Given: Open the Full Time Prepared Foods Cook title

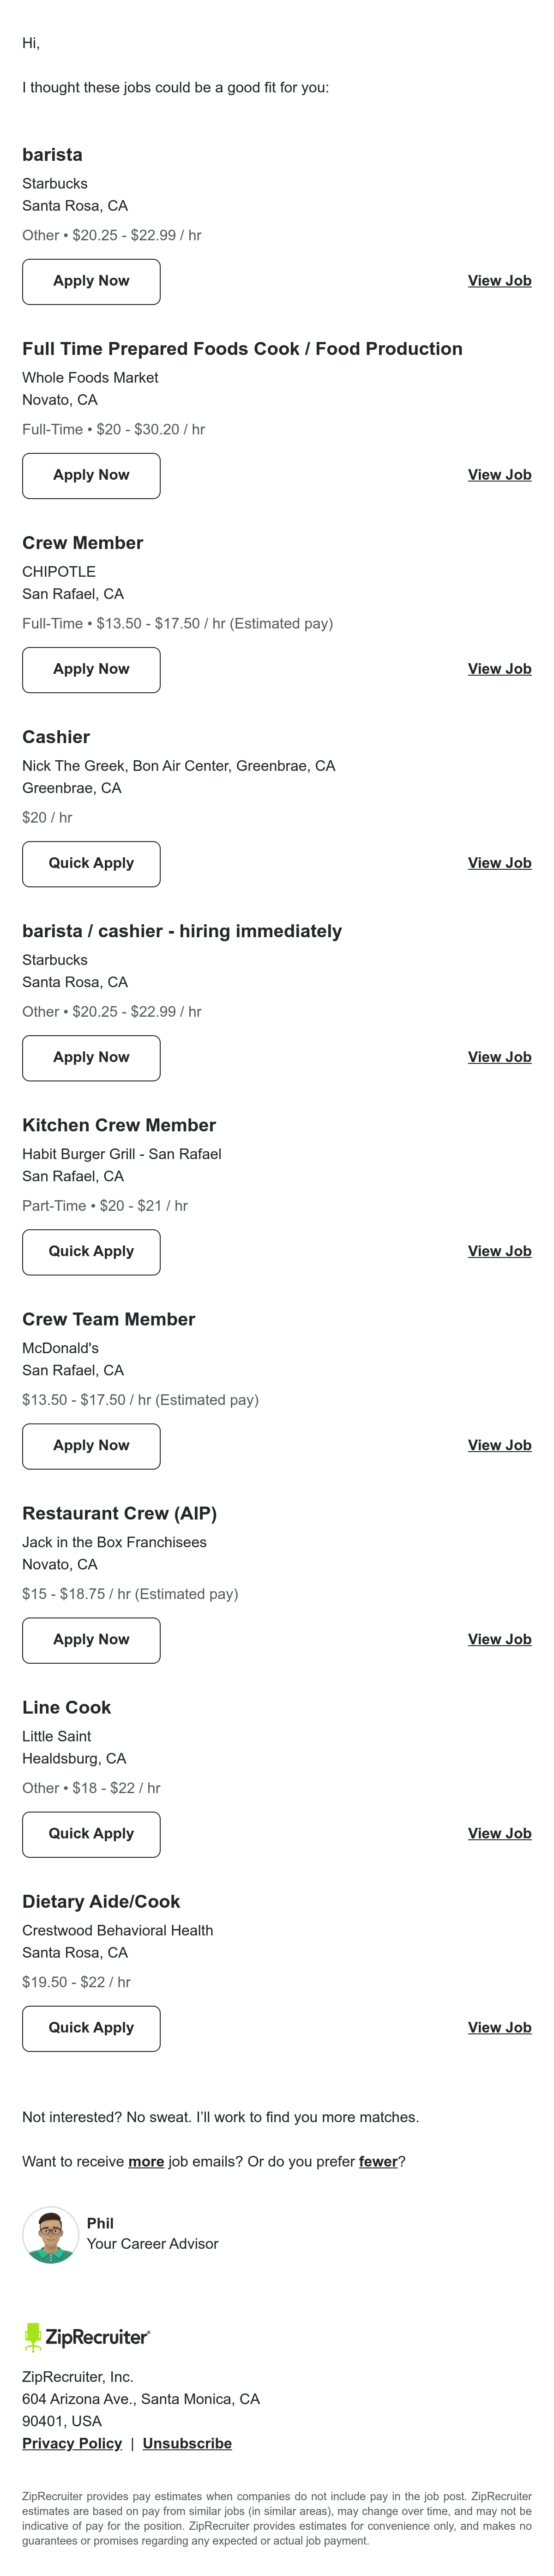Looking at the screenshot, I should 242,349.
